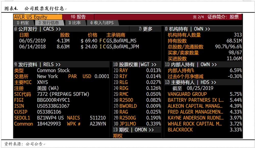Click holder WHALE ROCK CAPITAL
The height and width of the screenshot is (148, 255).
pyautogui.click(x=195, y=124)
